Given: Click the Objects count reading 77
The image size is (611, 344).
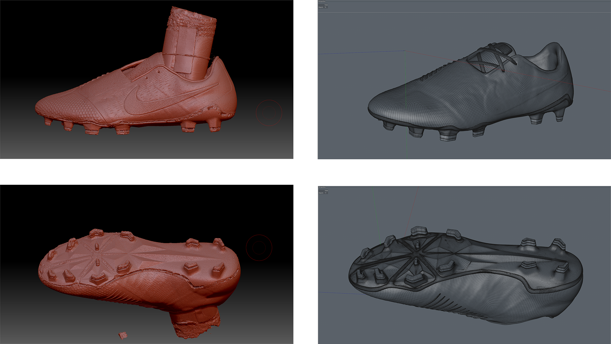Looking at the screenshot, I should tap(326, 193).
